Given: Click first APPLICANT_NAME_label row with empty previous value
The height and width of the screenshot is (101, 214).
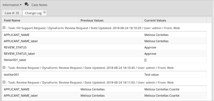Looking at the screenshot, I should click(104, 41).
